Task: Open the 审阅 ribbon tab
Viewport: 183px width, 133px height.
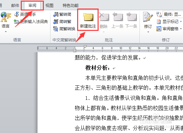Action: (32, 6)
